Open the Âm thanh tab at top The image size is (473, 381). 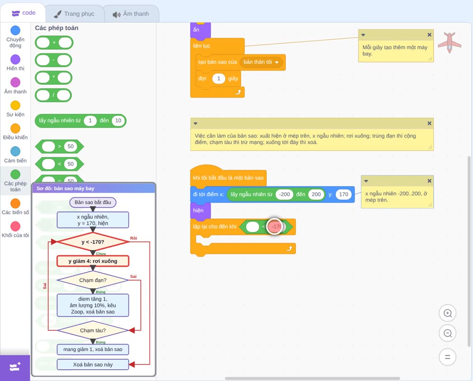click(131, 14)
